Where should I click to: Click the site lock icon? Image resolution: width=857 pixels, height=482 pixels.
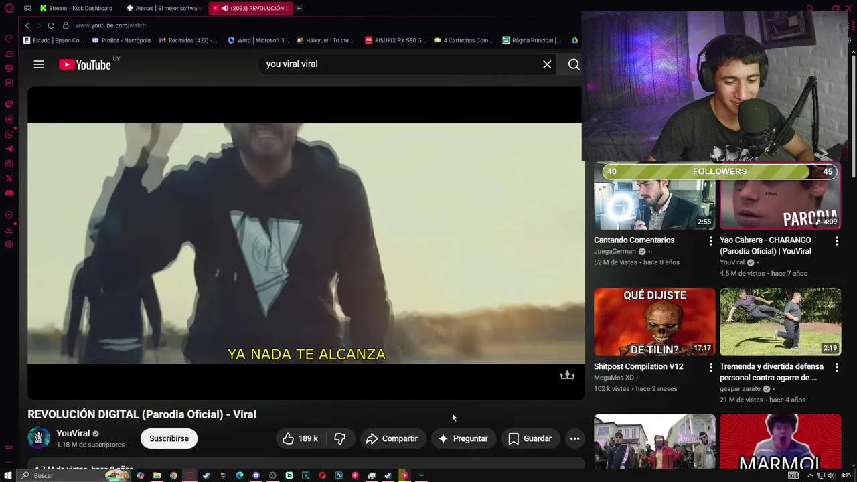(66, 25)
